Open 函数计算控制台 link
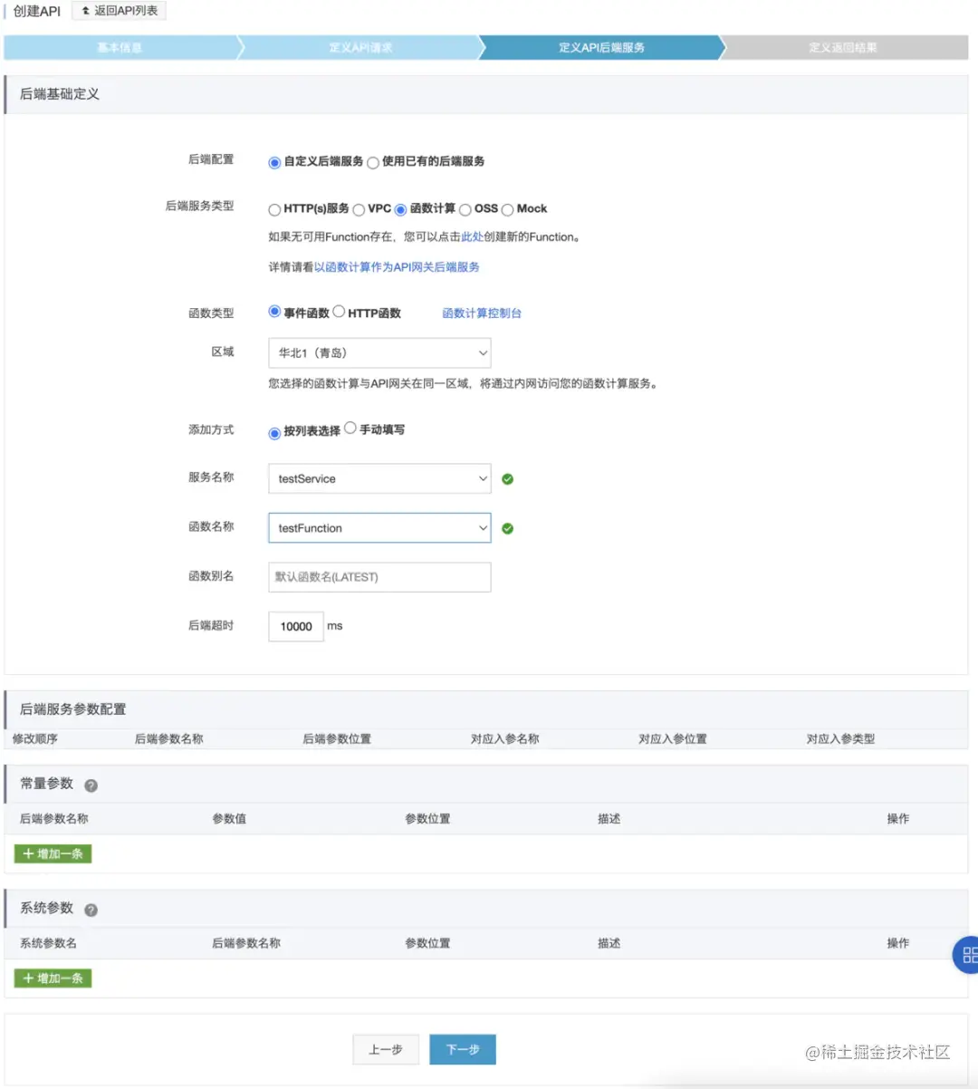Viewport: 978px width, 1089px height. 482,313
